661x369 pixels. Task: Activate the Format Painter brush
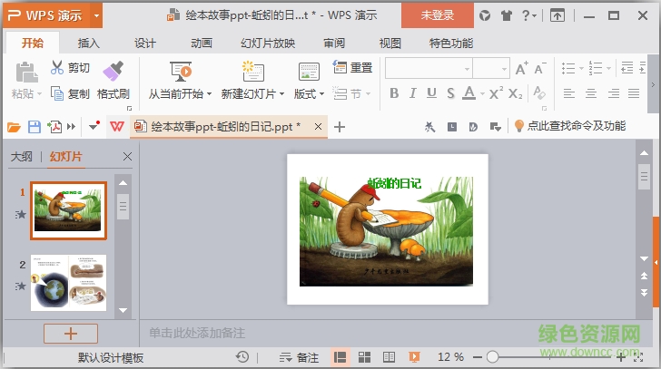click(x=113, y=71)
